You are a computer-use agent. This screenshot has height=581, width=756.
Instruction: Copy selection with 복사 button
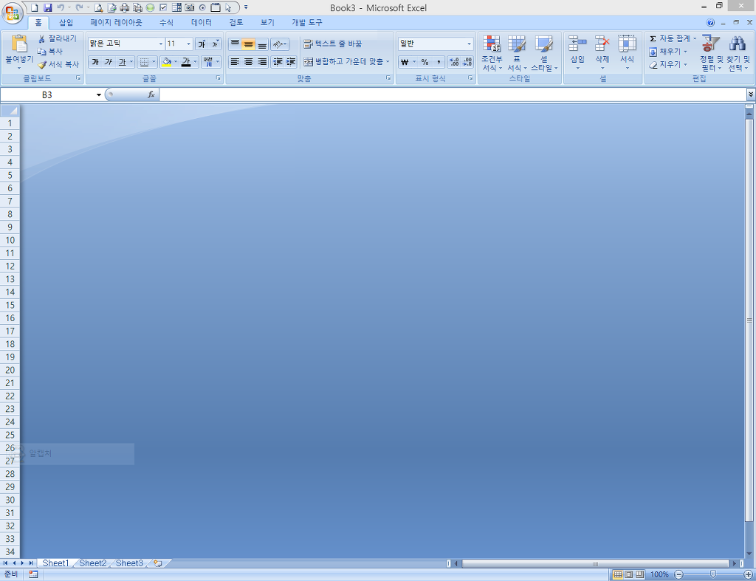(x=50, y=51)
